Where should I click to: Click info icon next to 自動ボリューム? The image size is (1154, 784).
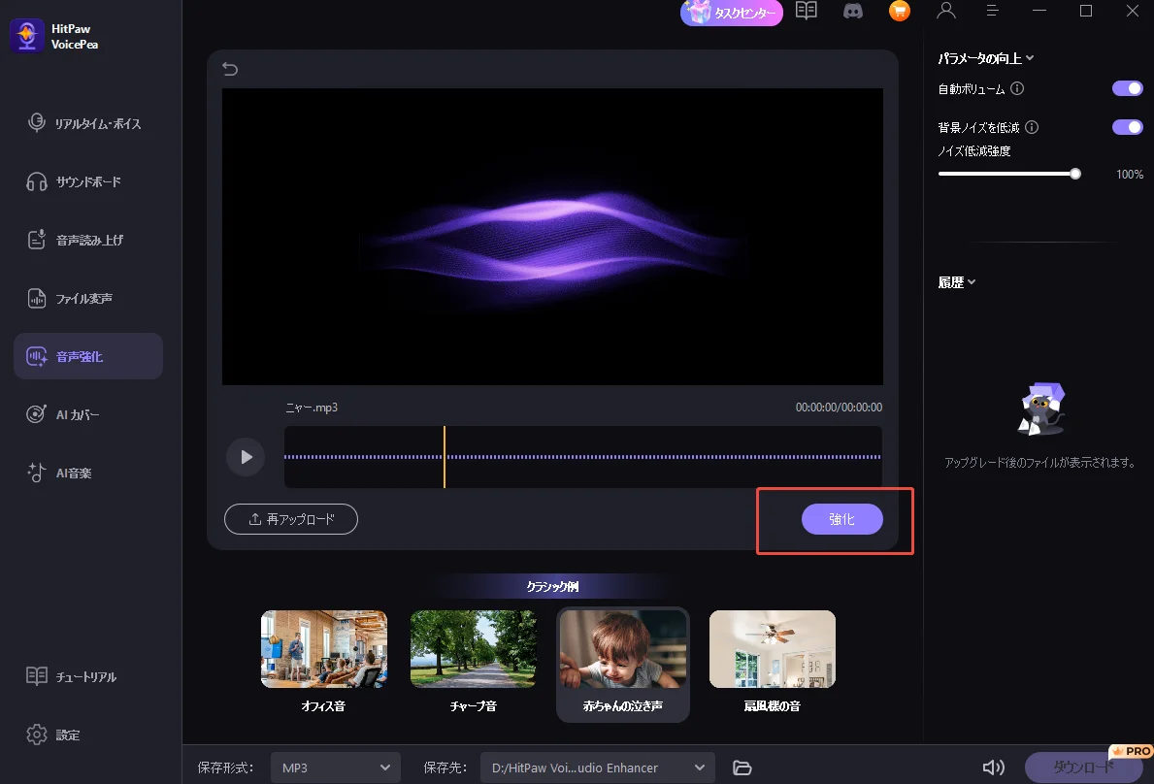(1017, 88)
